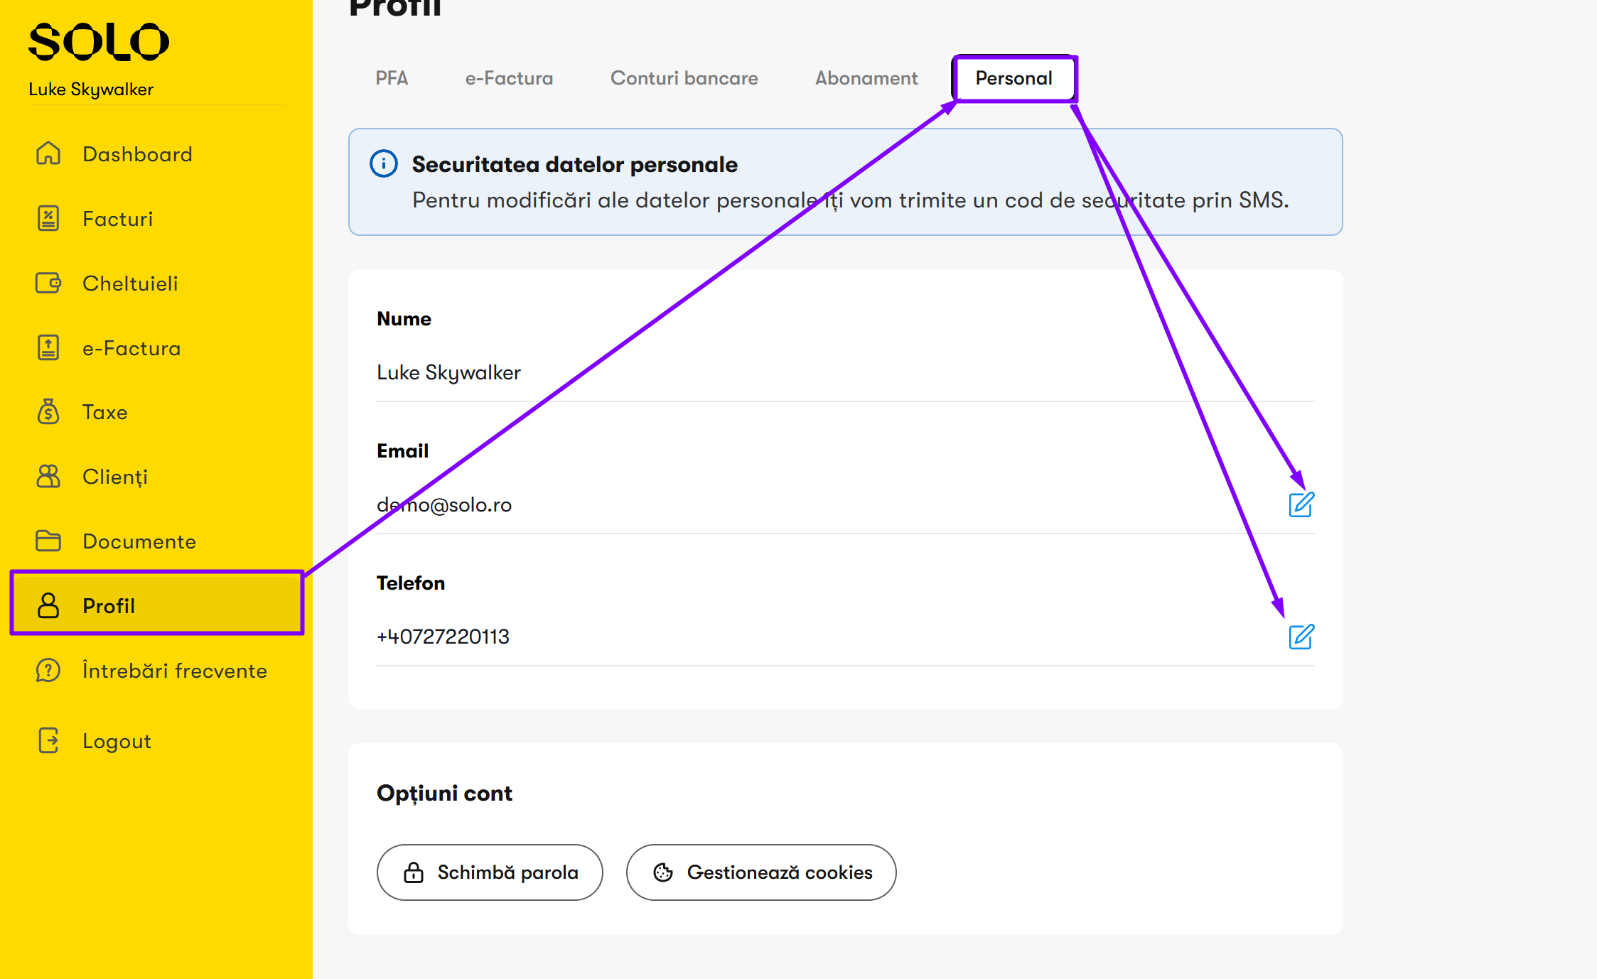Click the Documente folder icon
Screen dimensions: 1597x979
(x=48, y=541)
